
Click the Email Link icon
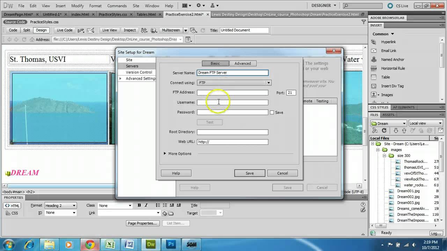pyautogui.click(x=374, y=51)
